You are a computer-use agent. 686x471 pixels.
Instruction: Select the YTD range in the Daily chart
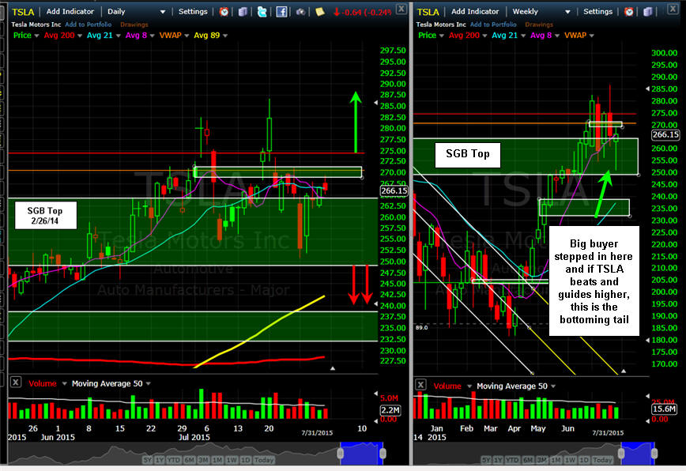pyautogui.click(x=174, y=460)
